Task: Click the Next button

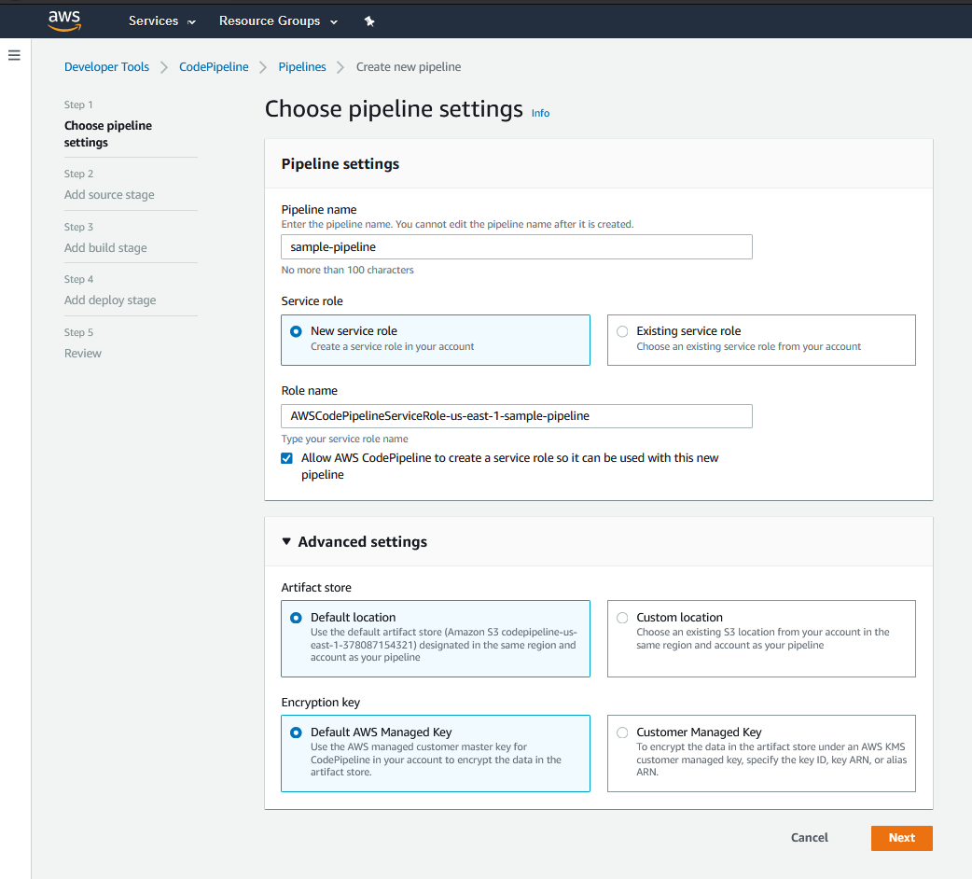Action: [x=901, y=838]
